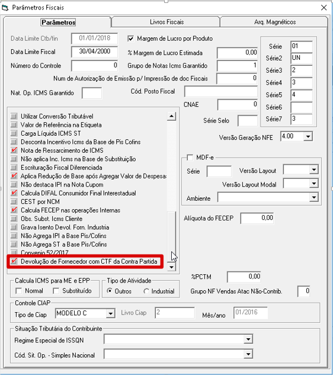Click the Série field containing 01
The image size is (333, 375).
point(302,46)
